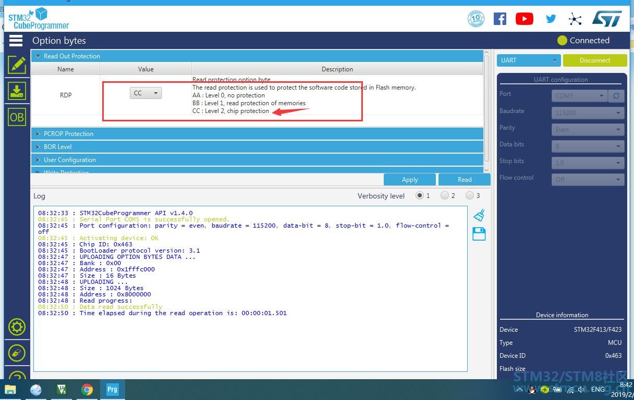Click the option bytes panel scrollbar

click(487, 108)
